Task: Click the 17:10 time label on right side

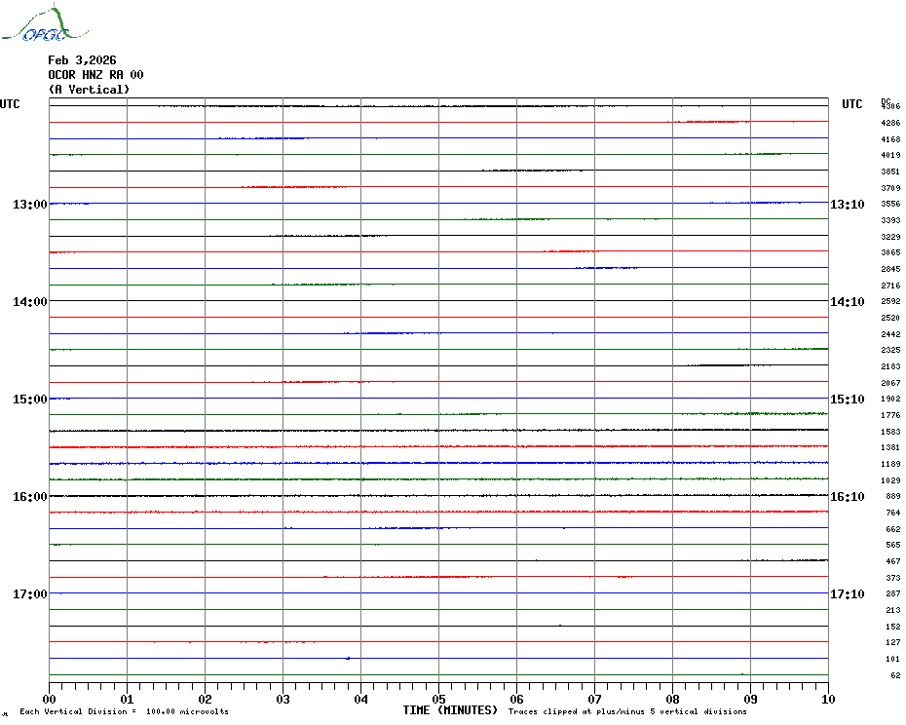Action: click(847, 594)
